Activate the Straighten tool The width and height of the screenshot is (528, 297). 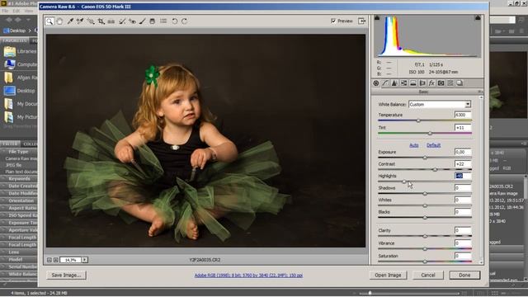click(x=111, y=21)
